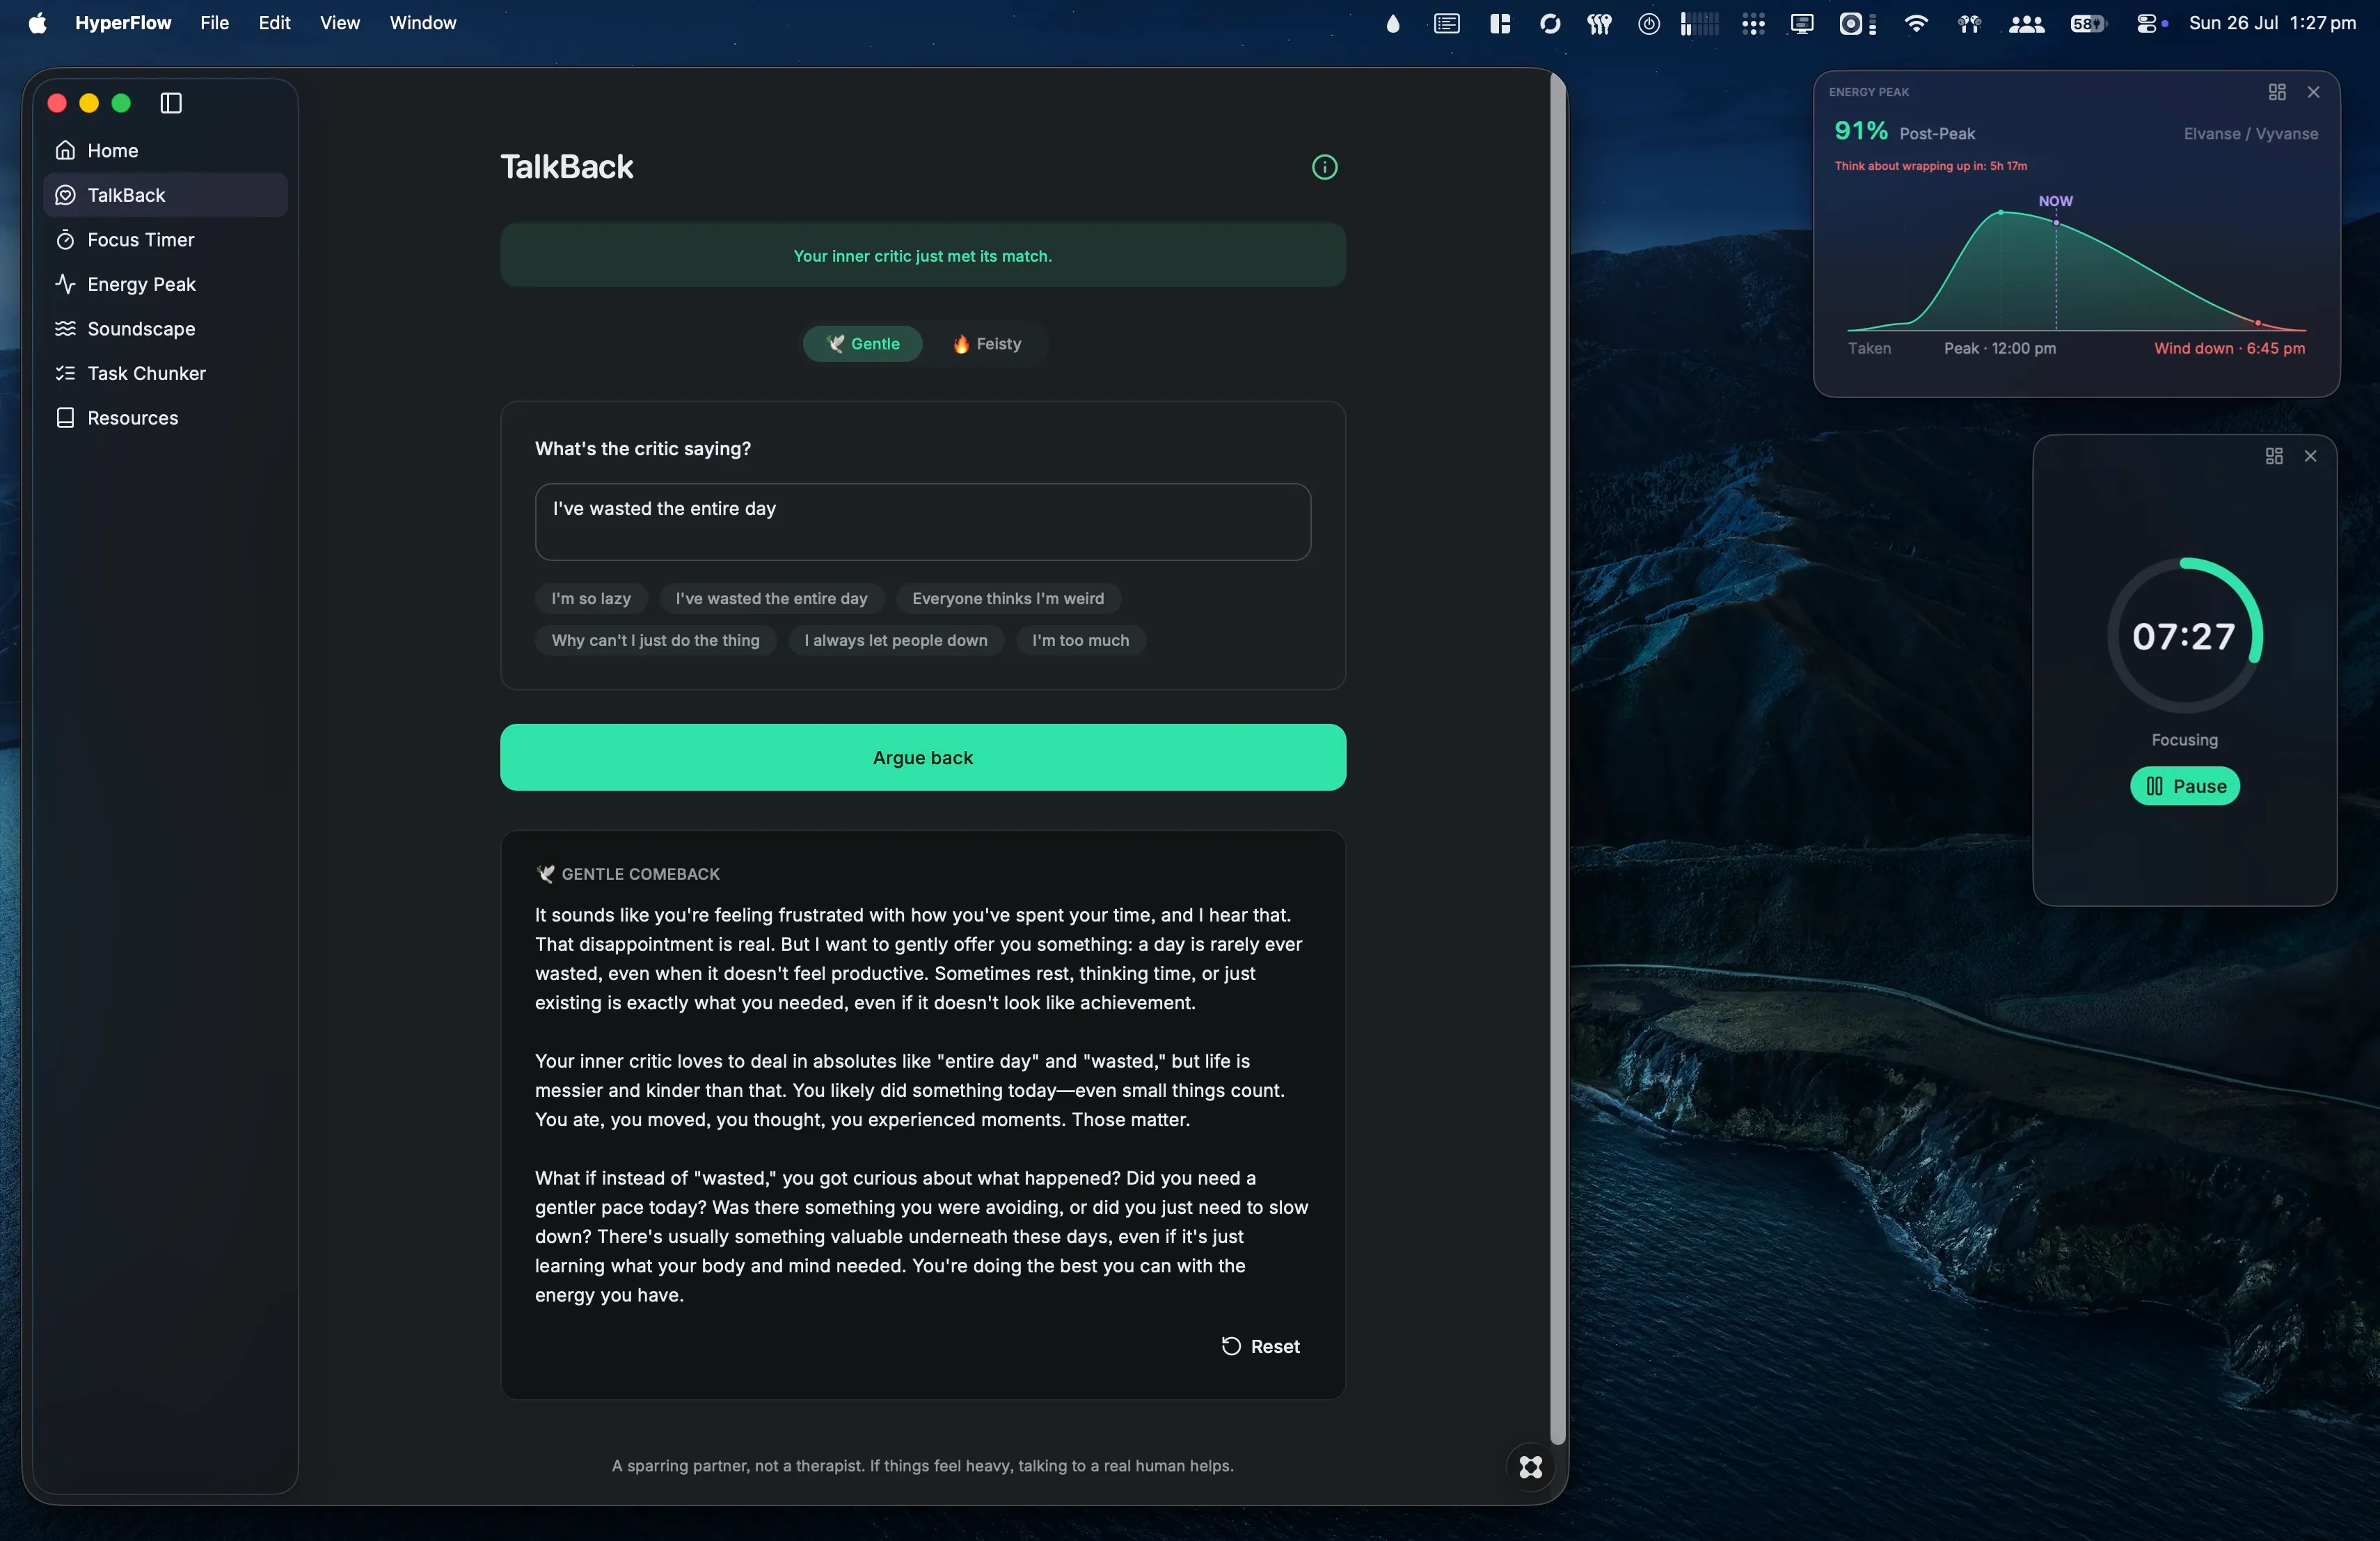
Task: Close the focus timer widget
Action: pos(2310,456)
